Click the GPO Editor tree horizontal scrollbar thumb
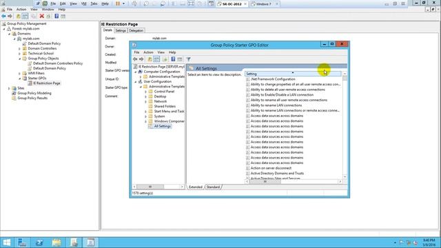Screen dimensions: 441x248 point(150,187)
